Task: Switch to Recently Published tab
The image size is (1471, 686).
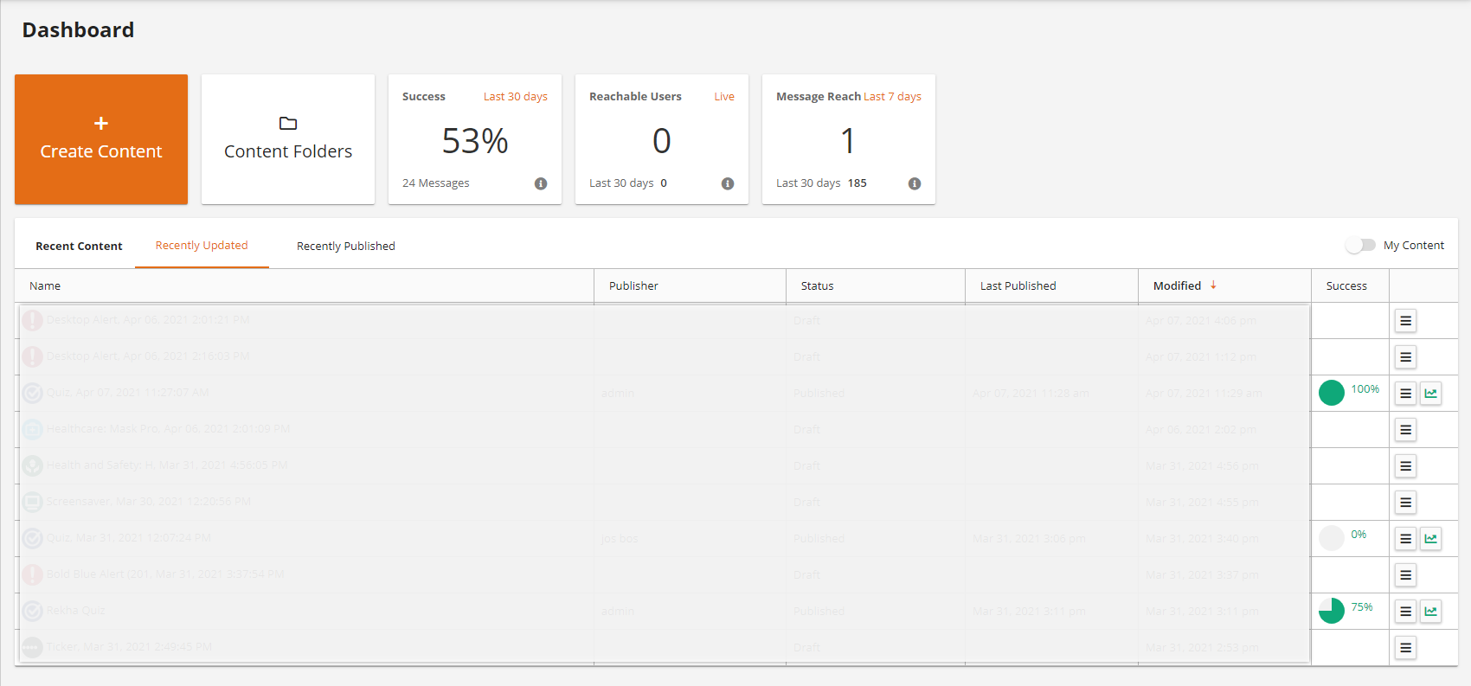Action: click(x=346, y=247)
